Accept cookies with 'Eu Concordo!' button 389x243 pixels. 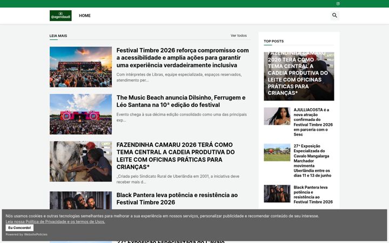(x=19, y=228)
